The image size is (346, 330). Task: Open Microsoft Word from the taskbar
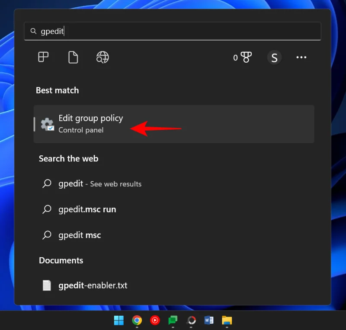[x=209, y=320]
